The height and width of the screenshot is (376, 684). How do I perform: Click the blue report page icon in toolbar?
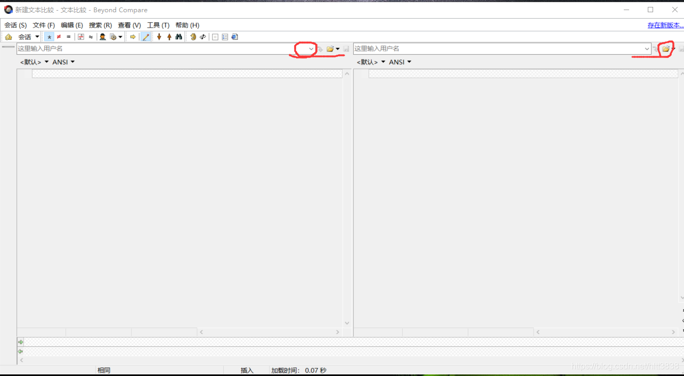click(x=234, y=37)
